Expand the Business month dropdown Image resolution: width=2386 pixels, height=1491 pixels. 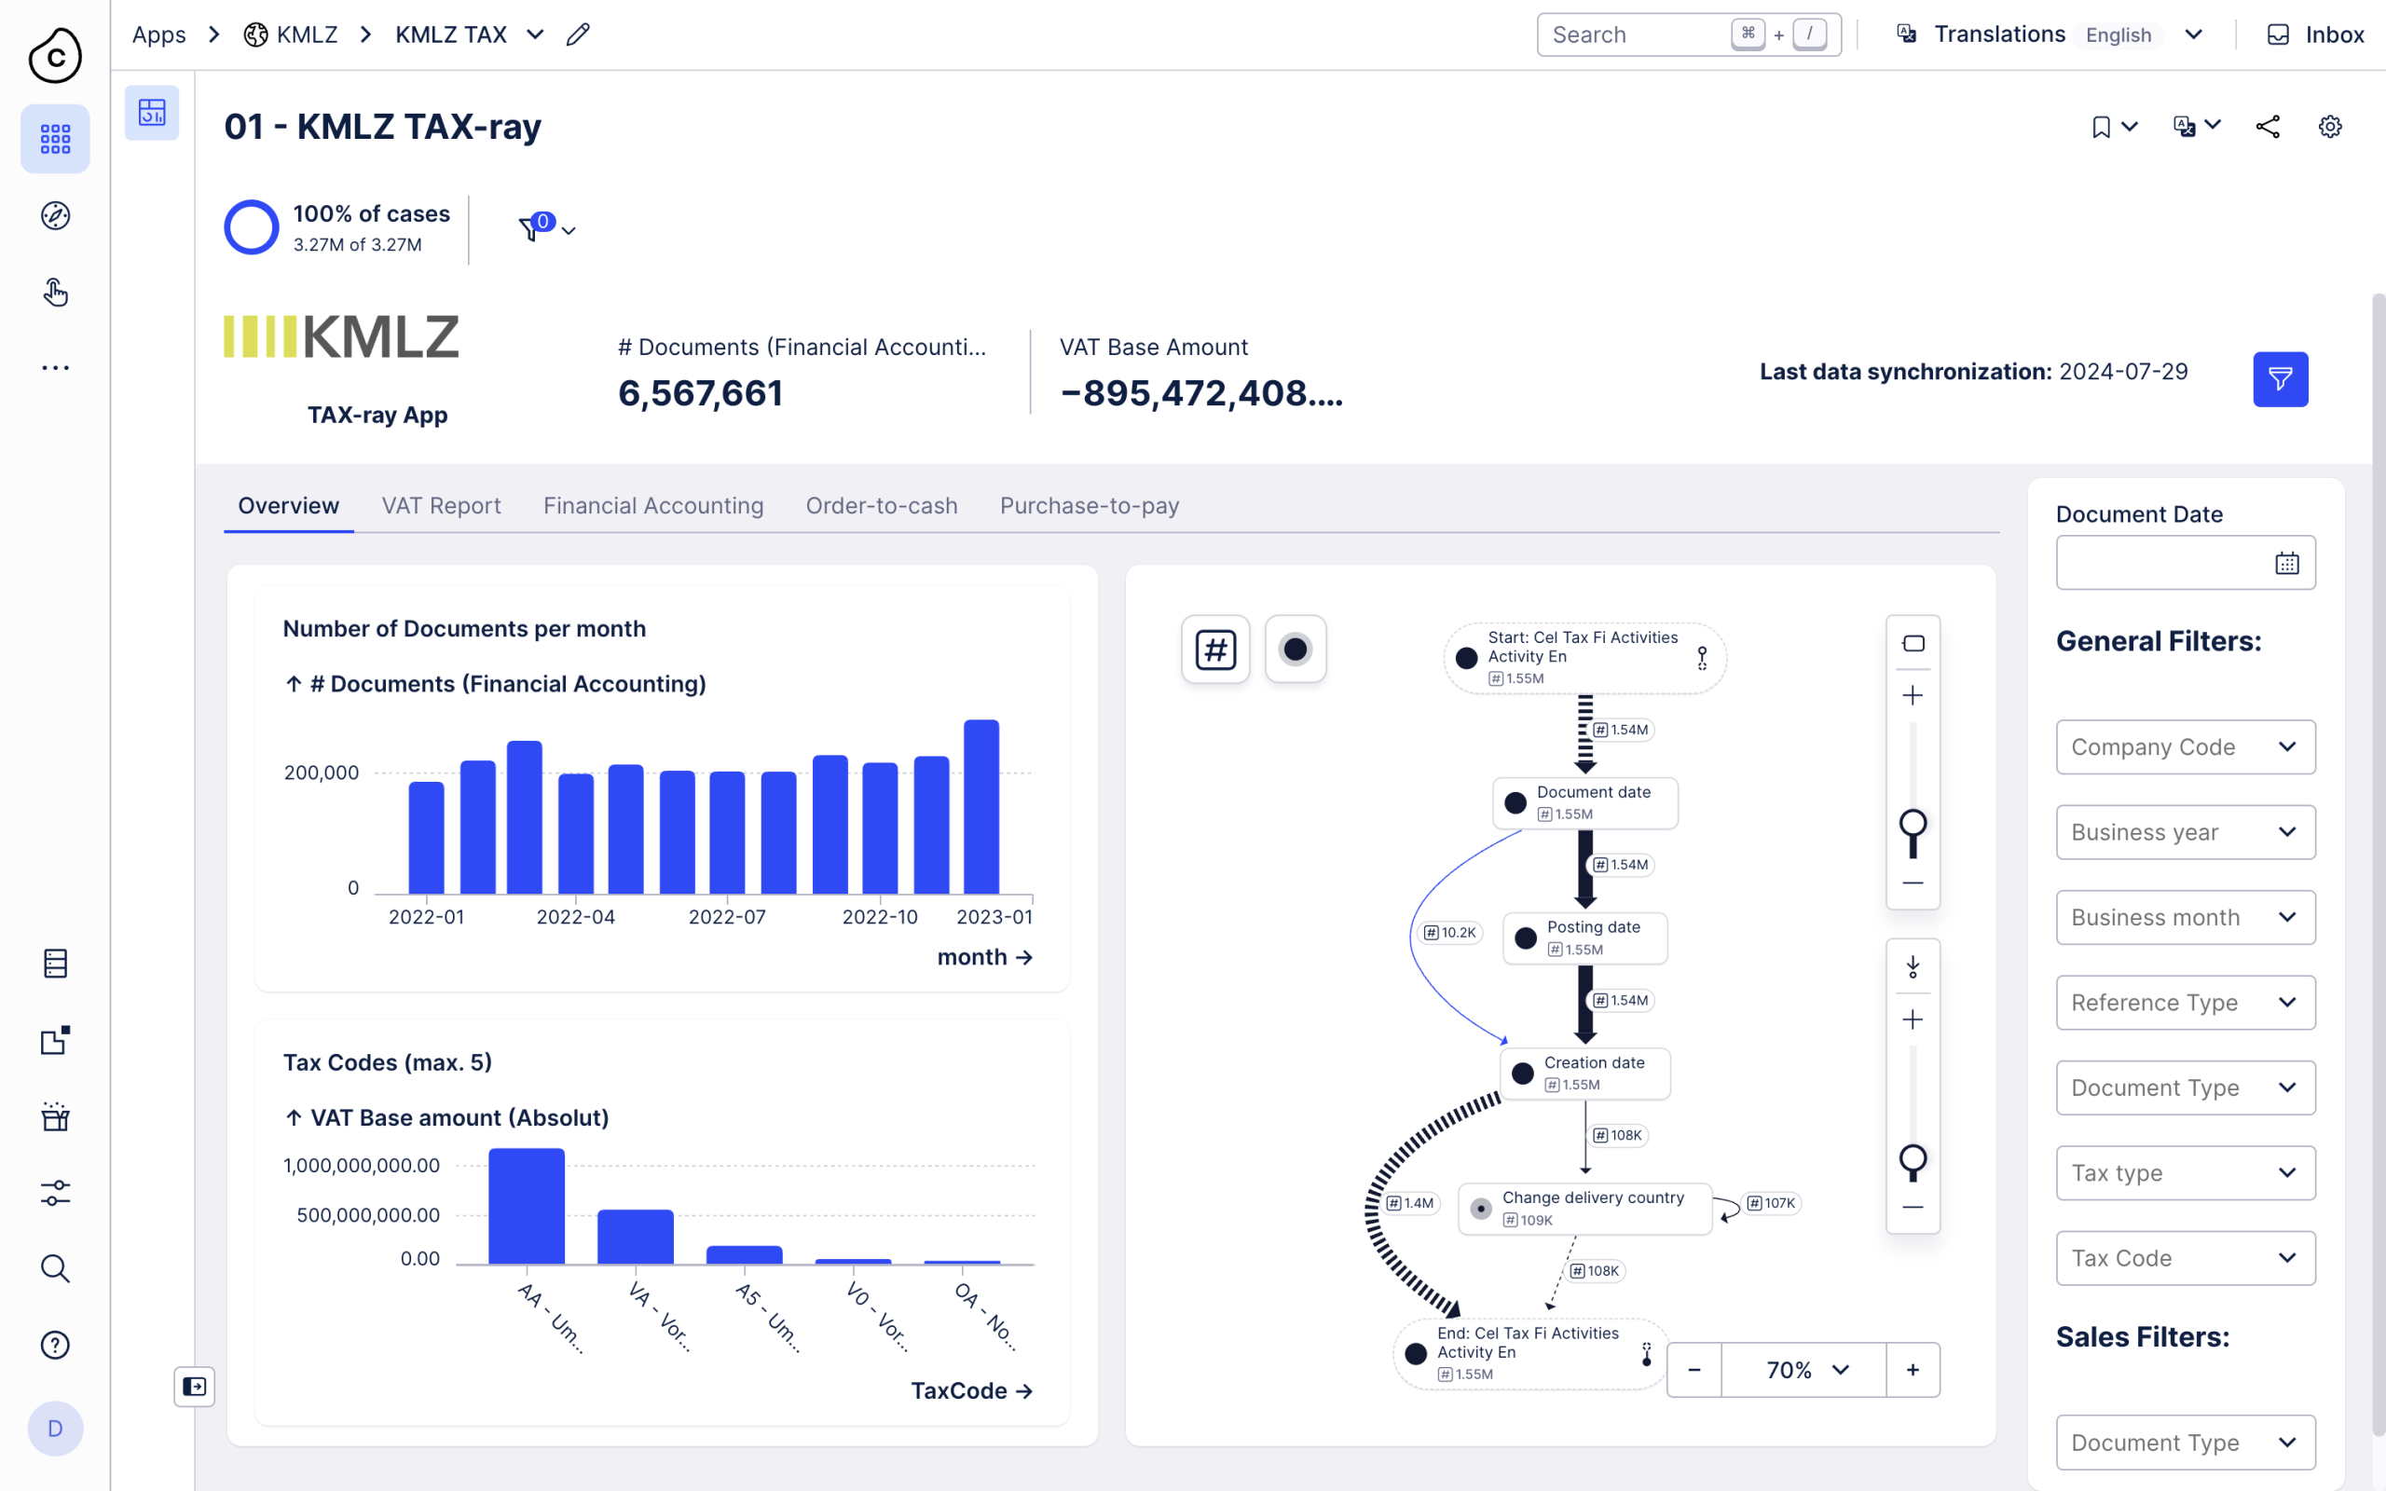pos(2185,917)
